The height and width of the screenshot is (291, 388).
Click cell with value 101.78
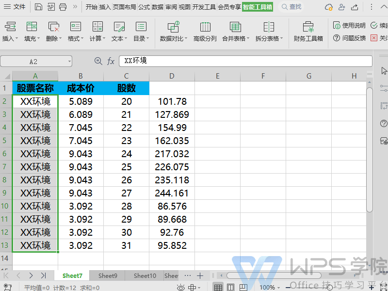tap(172, 101)
